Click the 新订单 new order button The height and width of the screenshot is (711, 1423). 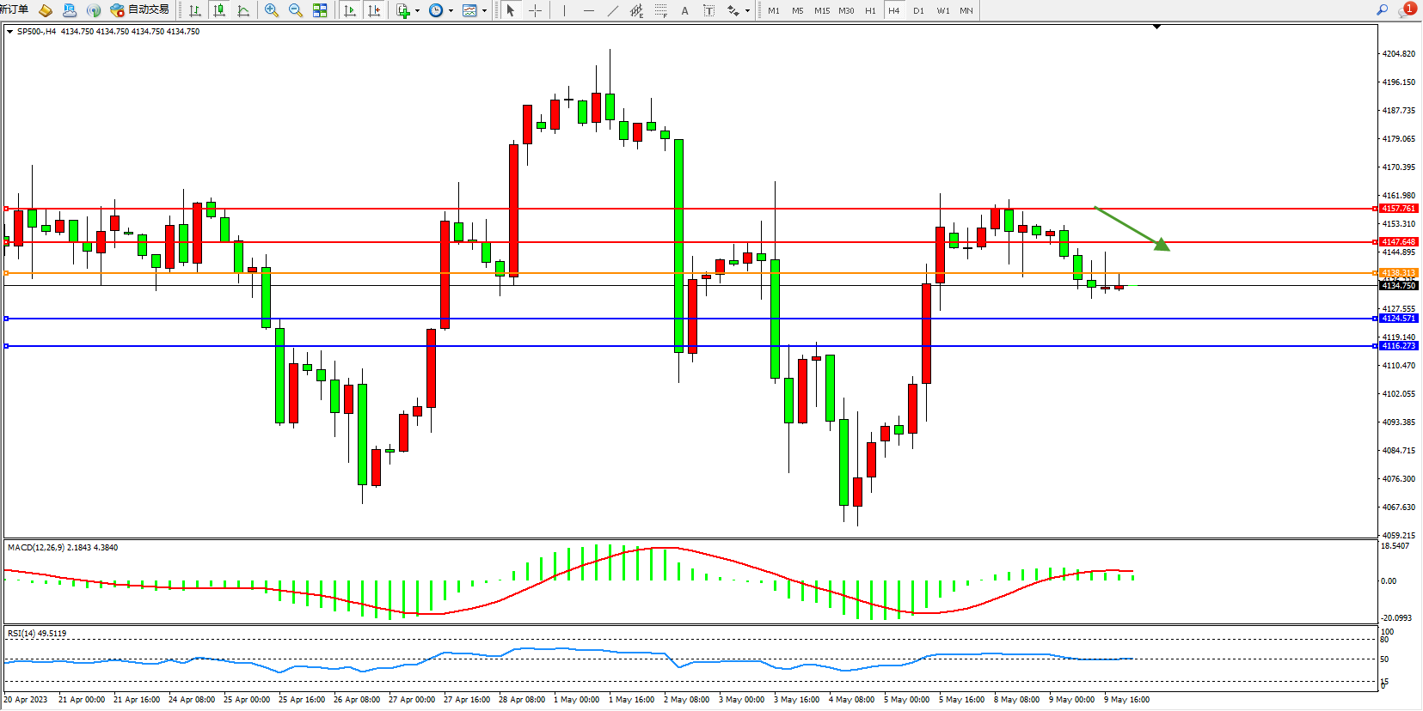tap(15, 10)
